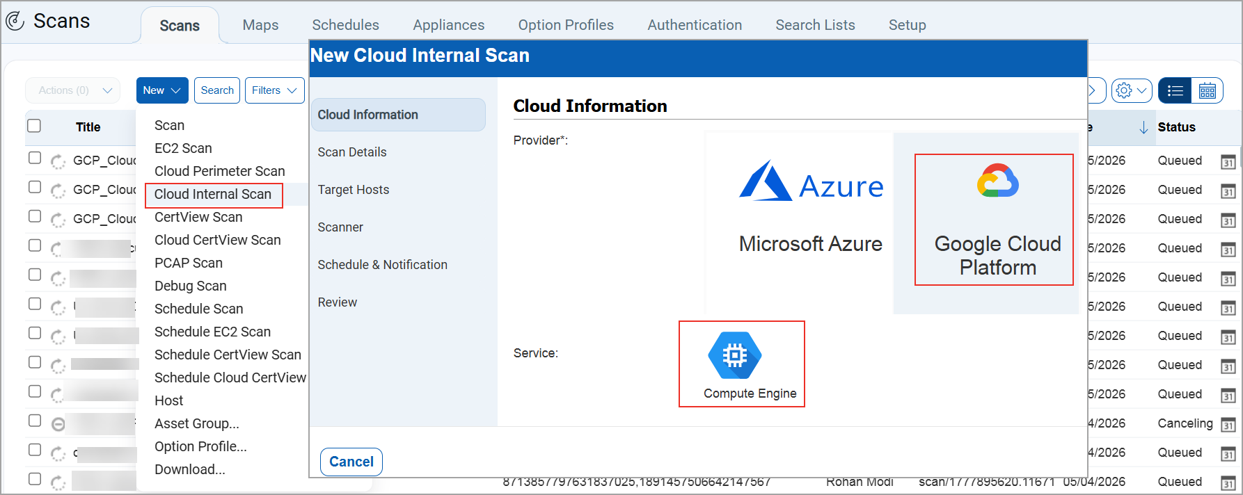
Task: Open the Maps tab
Action: (260, 25)
